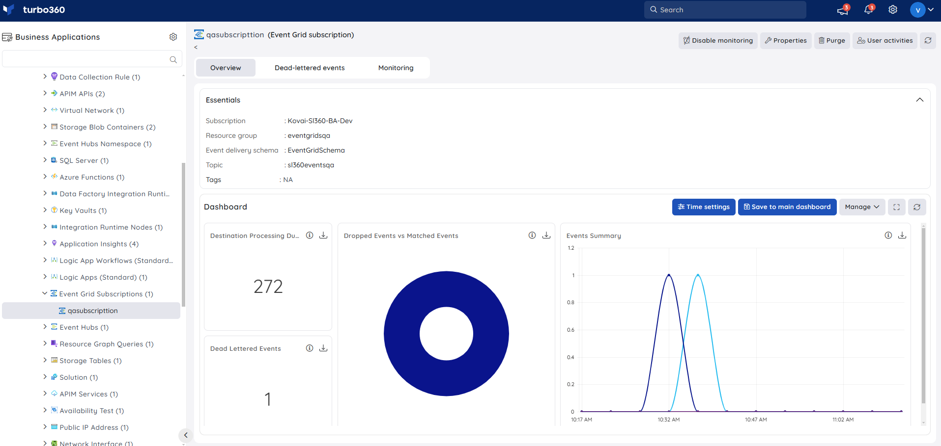Screen dimensions: 941x446
Task: Select Storage Tables (1) tree item
Action: pyautogui.click(x=90, y=361)
